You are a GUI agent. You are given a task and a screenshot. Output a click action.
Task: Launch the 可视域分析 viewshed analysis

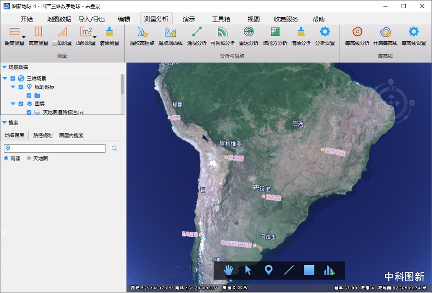coord(223,36)
